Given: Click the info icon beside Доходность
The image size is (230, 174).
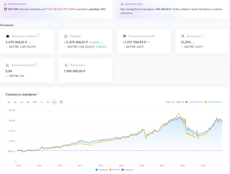Looking at the screenshot, I should pos(202,35).
